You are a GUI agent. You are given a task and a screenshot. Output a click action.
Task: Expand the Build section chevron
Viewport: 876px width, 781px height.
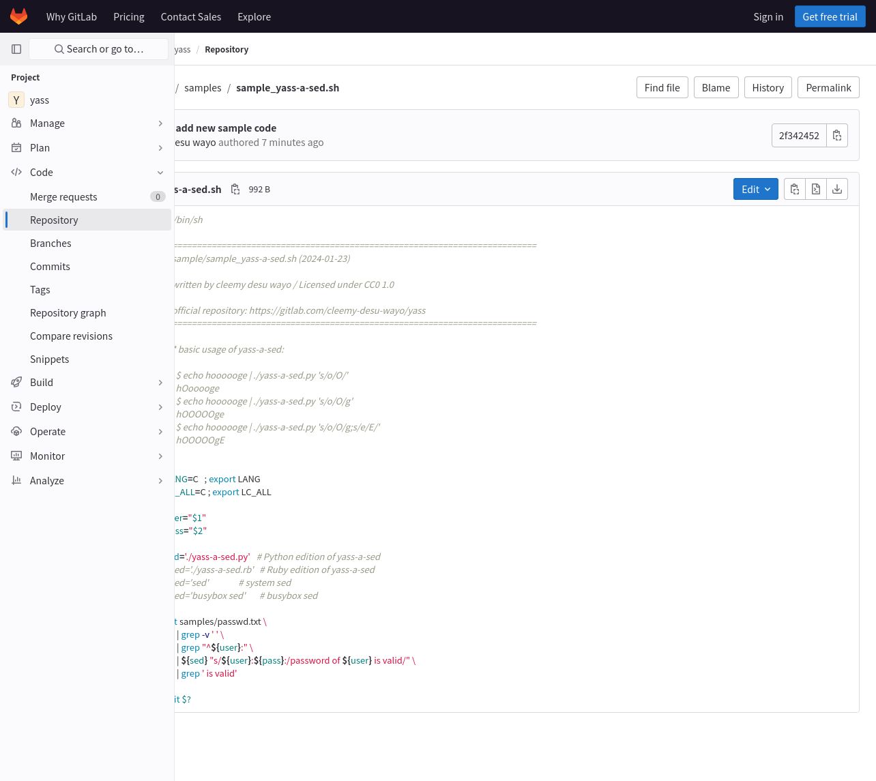click(x=160, y=383)
